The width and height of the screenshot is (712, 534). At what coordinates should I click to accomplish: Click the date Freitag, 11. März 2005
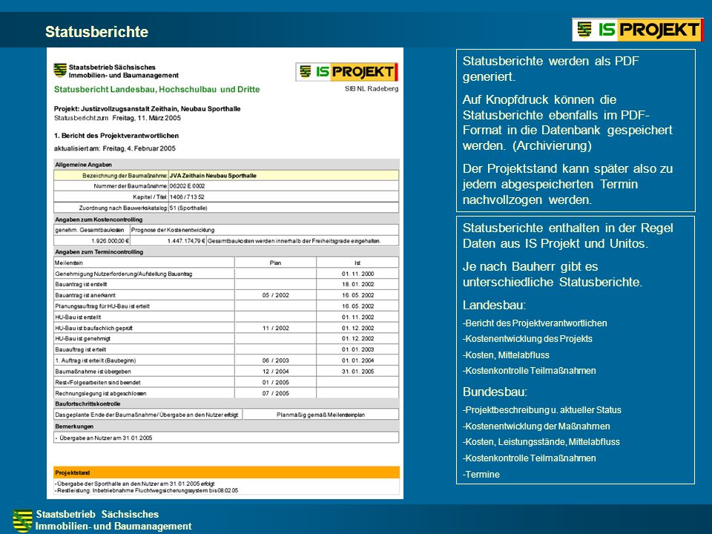tap(147, 118)
